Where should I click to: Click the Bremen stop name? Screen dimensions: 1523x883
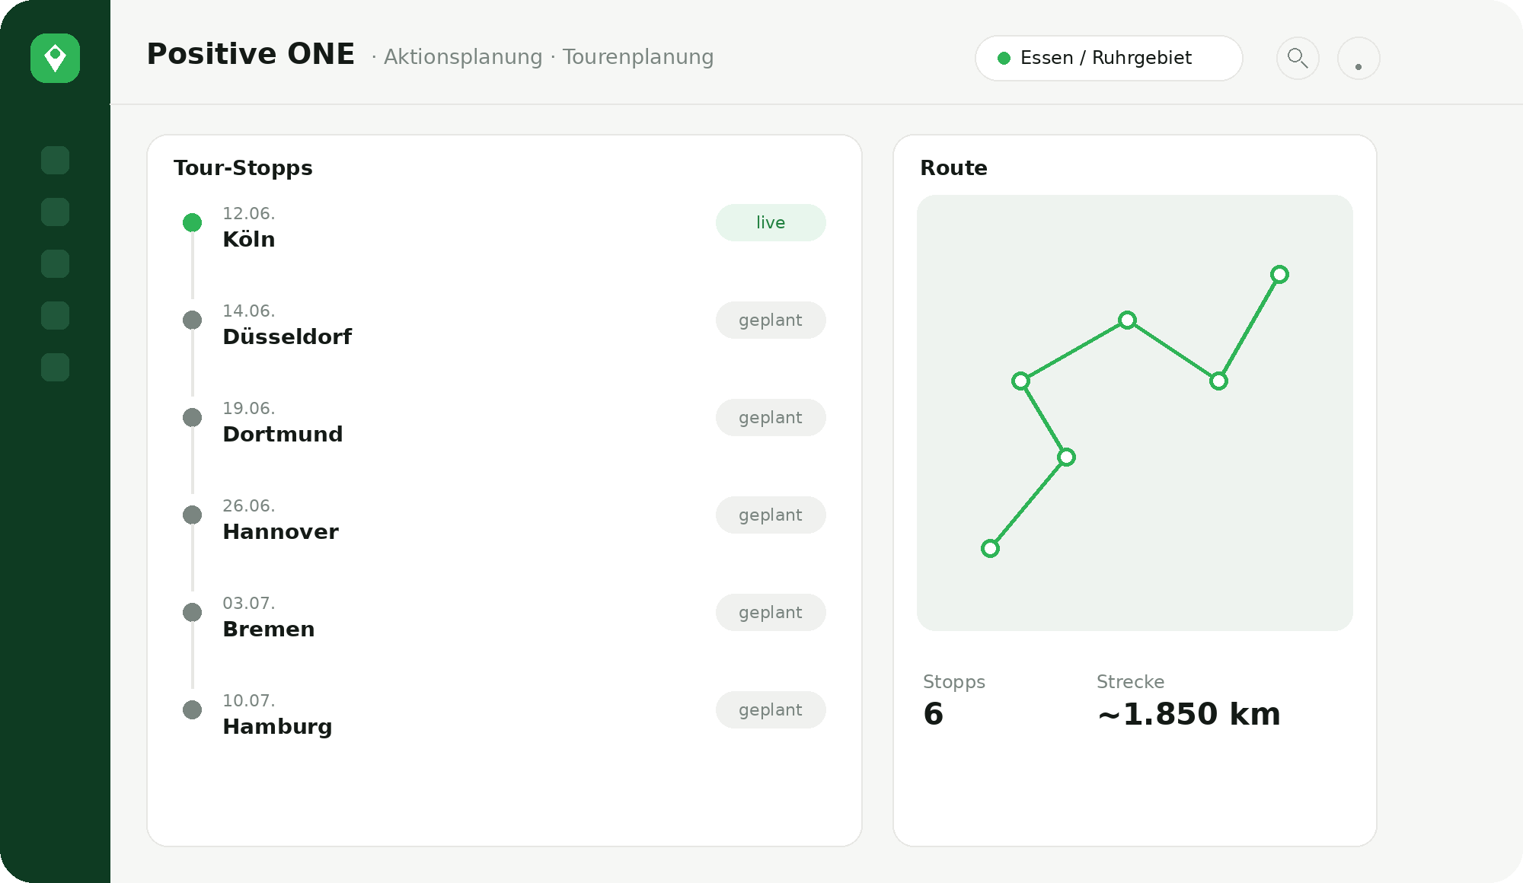click(x=269, y=629)
